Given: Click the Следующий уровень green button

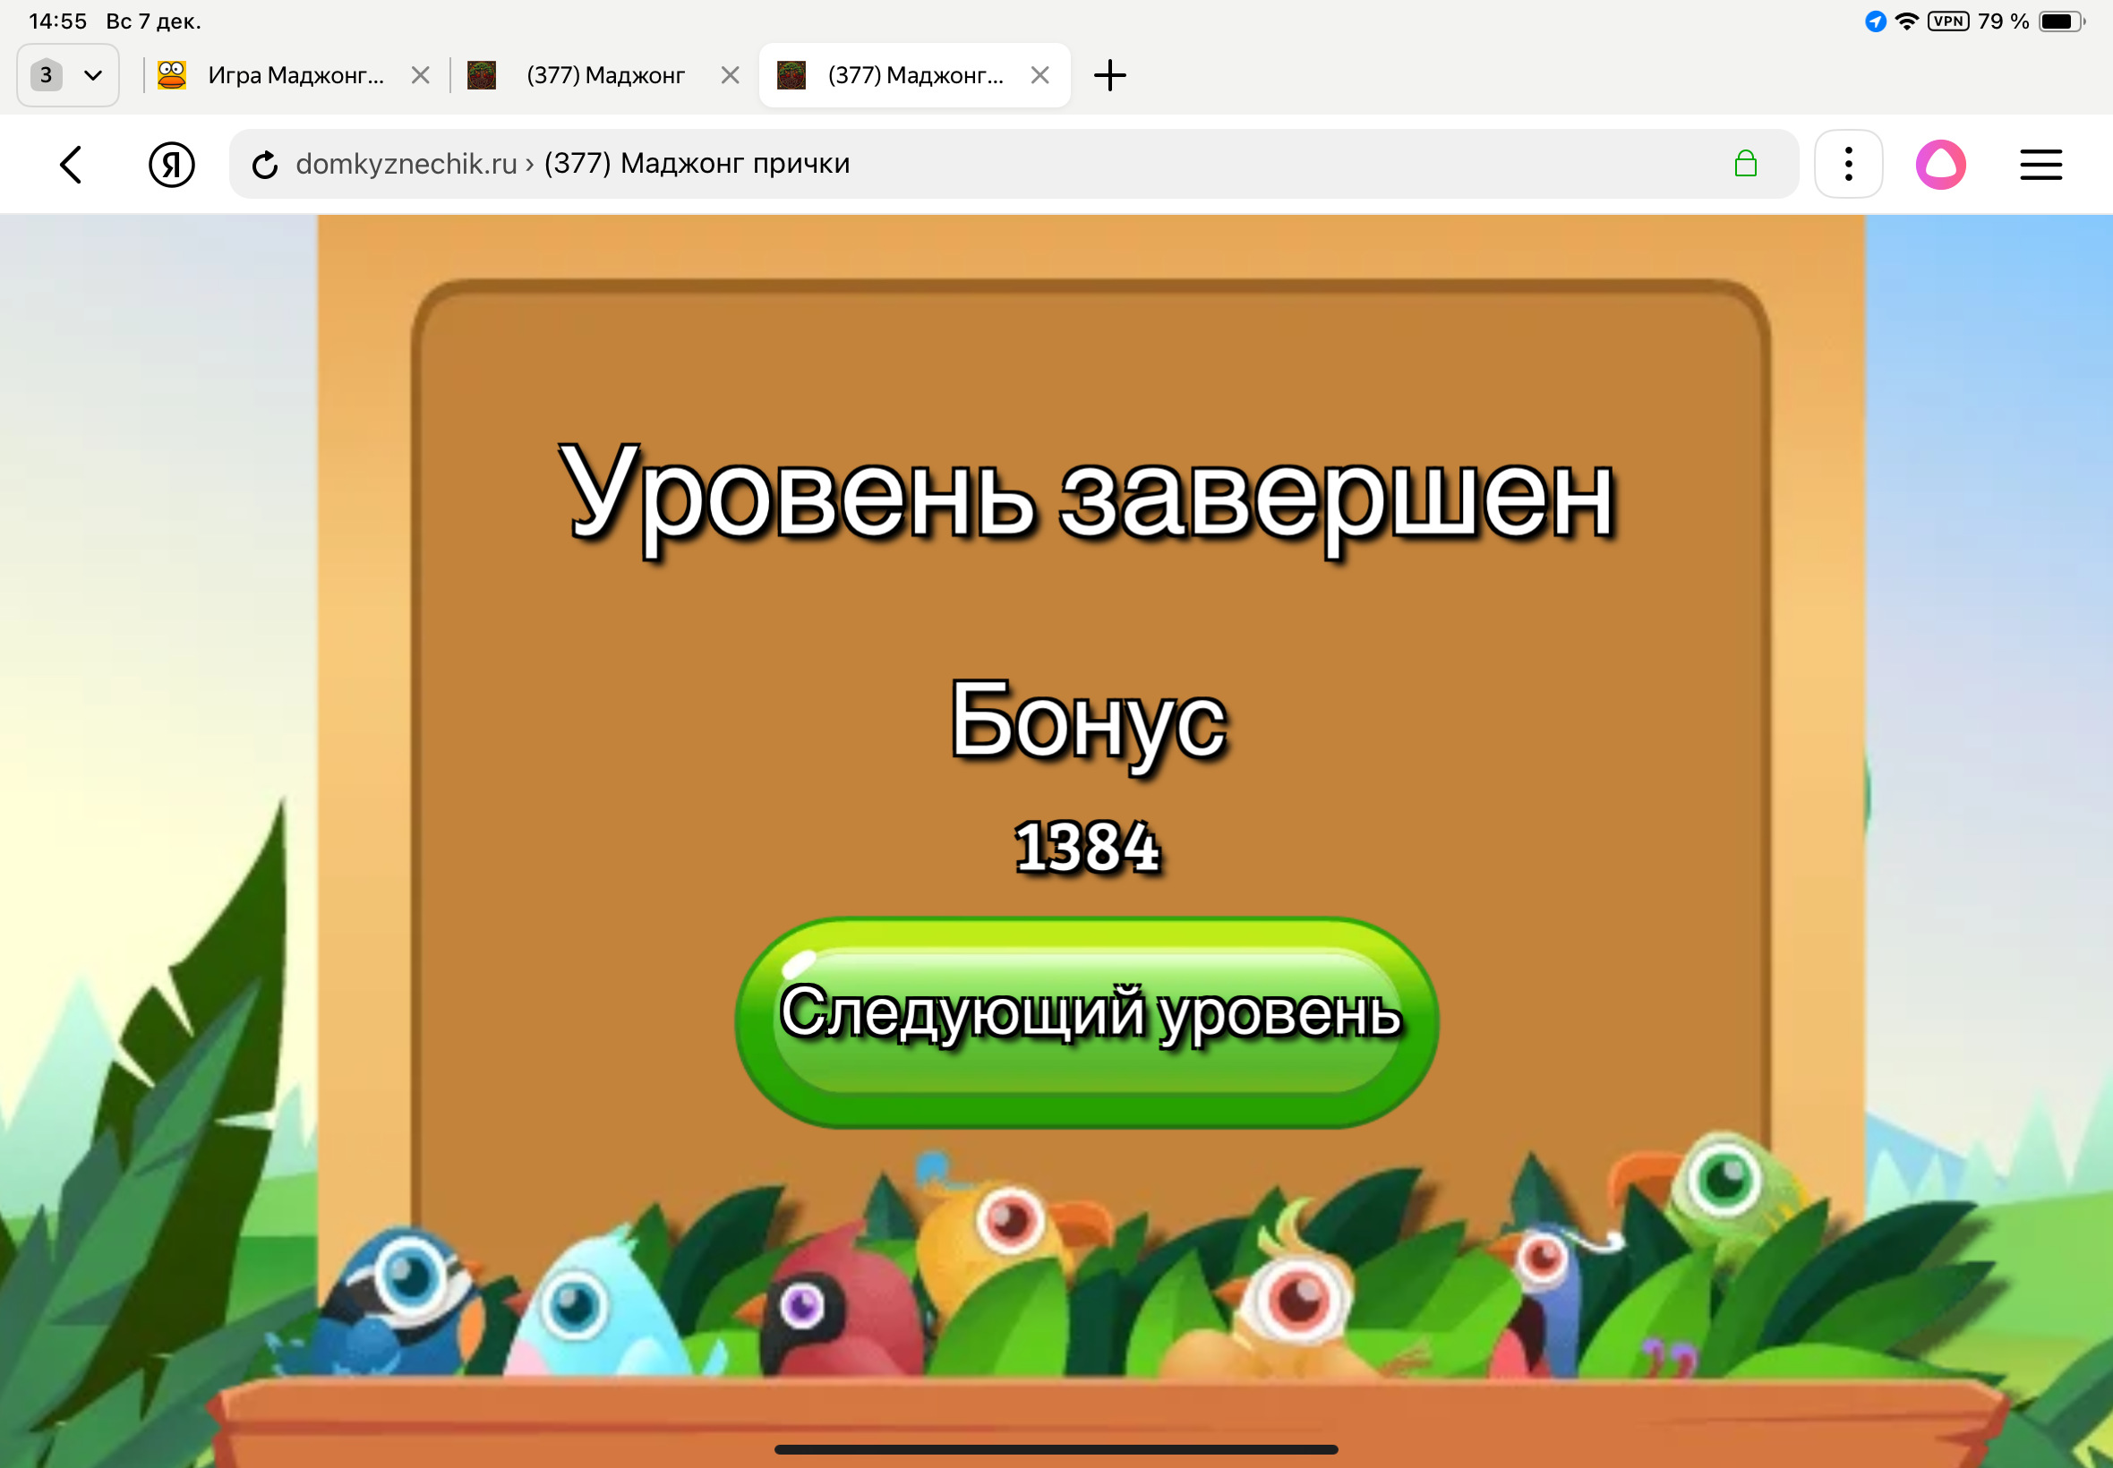Looking at the screenshot, I should click(1086, 1021).
